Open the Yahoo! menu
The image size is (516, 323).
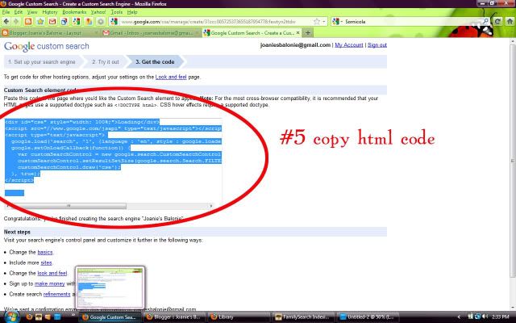point(98,12)
